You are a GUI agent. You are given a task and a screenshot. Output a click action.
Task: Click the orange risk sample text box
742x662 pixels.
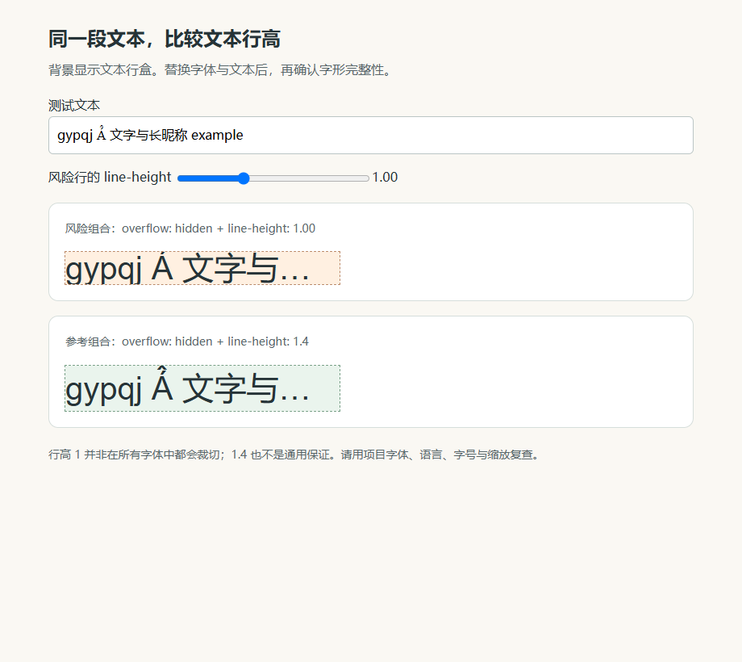(x=202, y=268)
